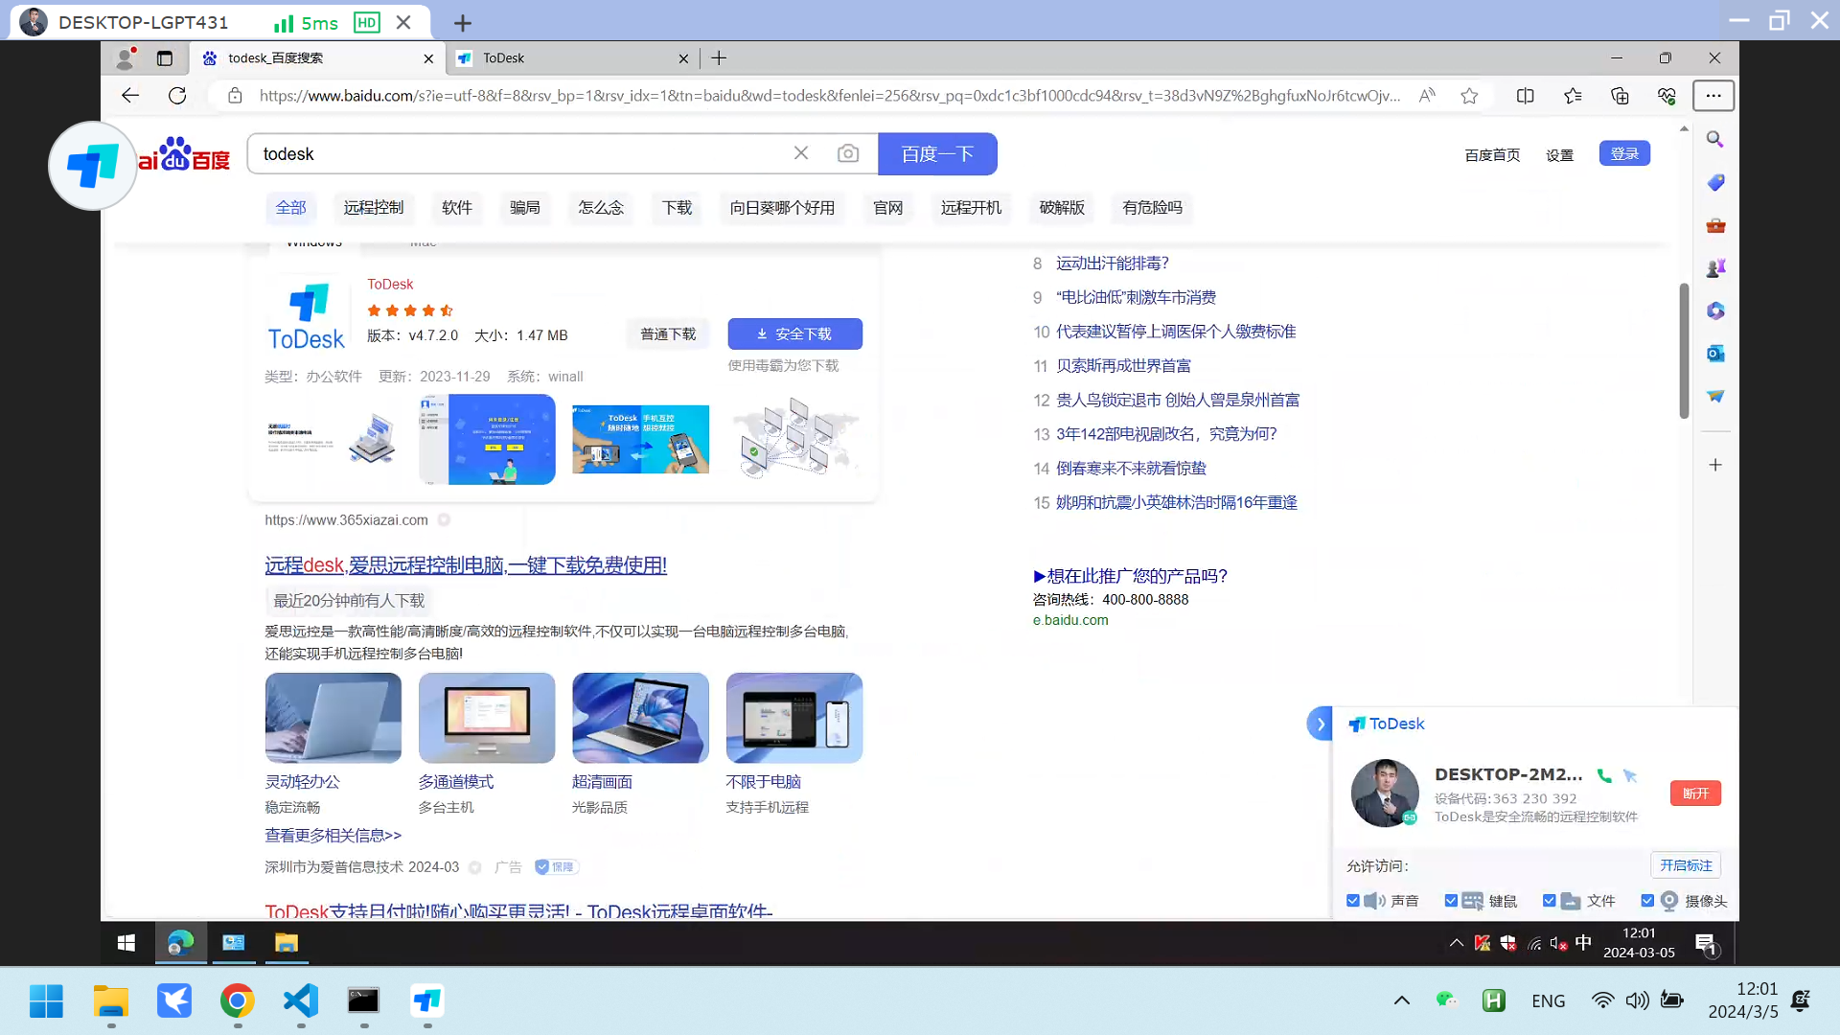Disable the 摄像头 camera permission checkbox
This screenshot has height=1035, width=1840.
click(x=1647, y=901)
